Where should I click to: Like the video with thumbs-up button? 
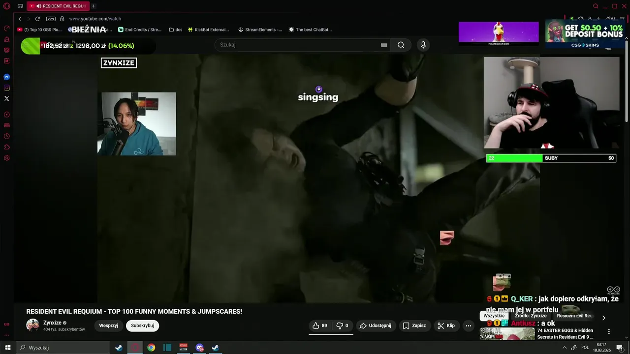pyautogui.click(x=320, y=325)
